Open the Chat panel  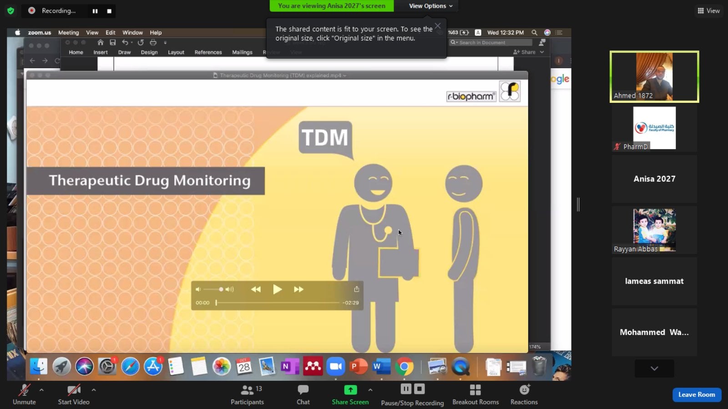pyautogui.click(x=303, y=394)
